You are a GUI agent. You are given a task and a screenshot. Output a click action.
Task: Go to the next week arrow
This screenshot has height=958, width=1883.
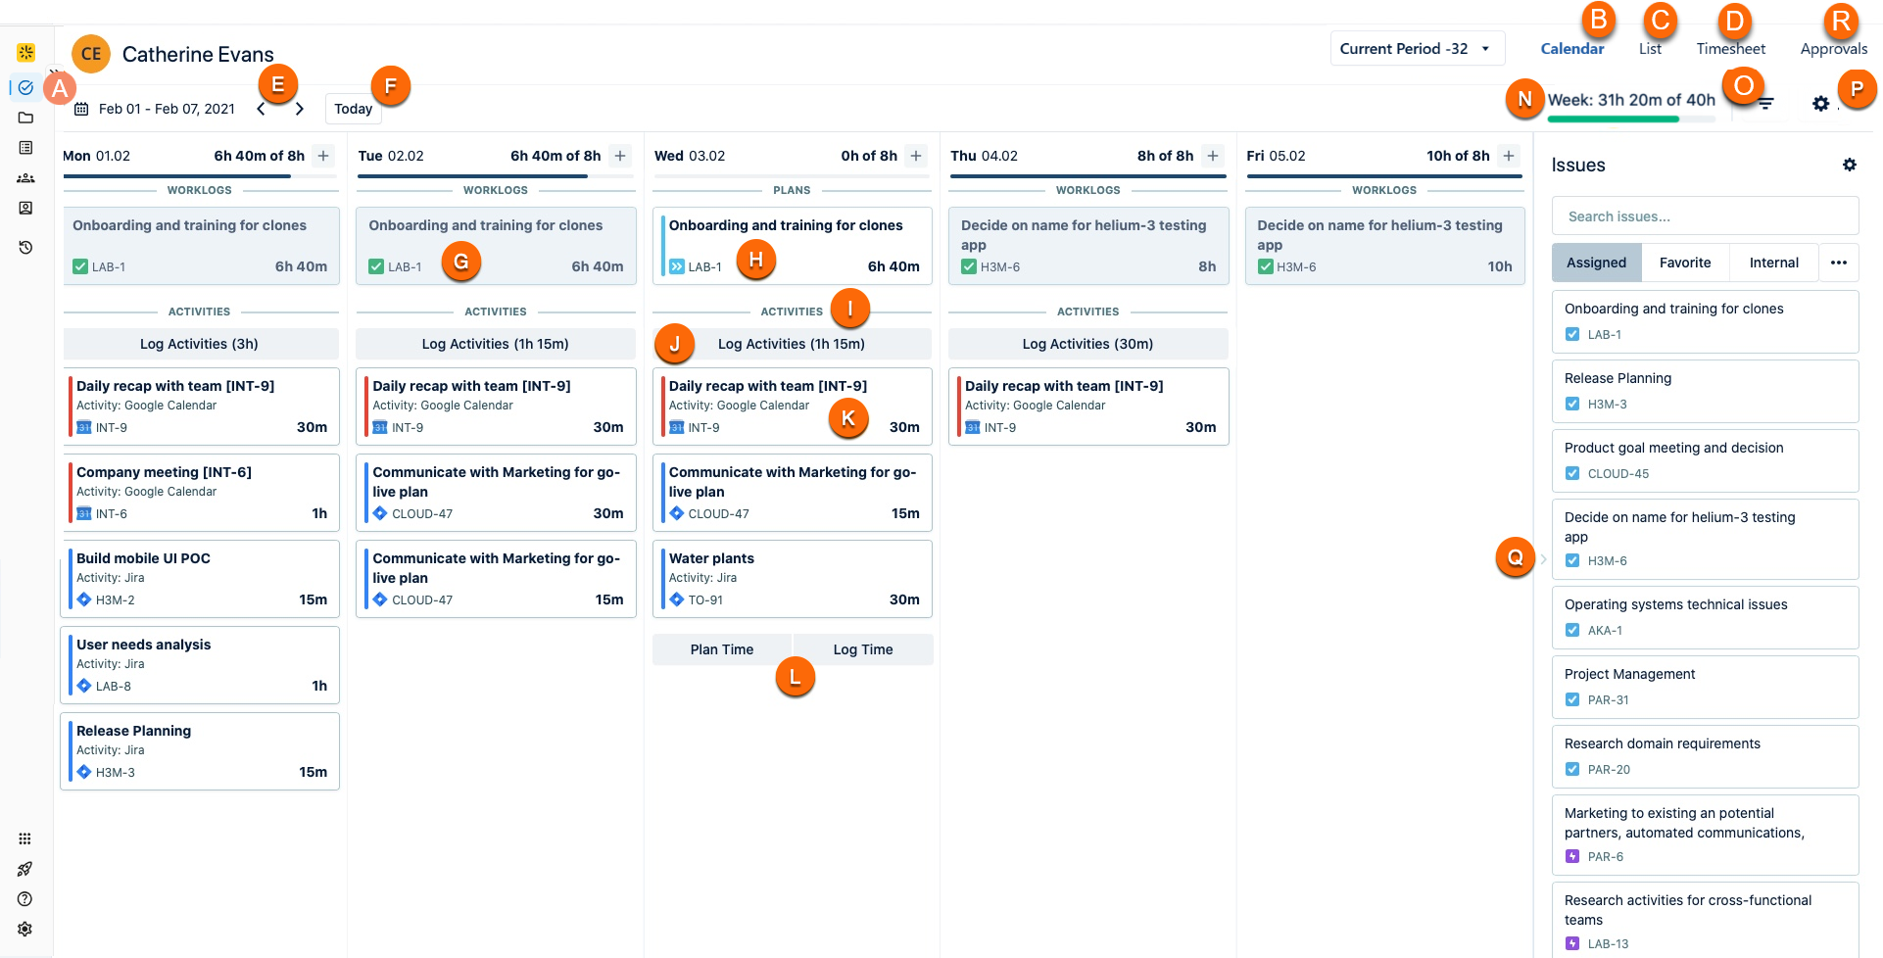point(300,109)
